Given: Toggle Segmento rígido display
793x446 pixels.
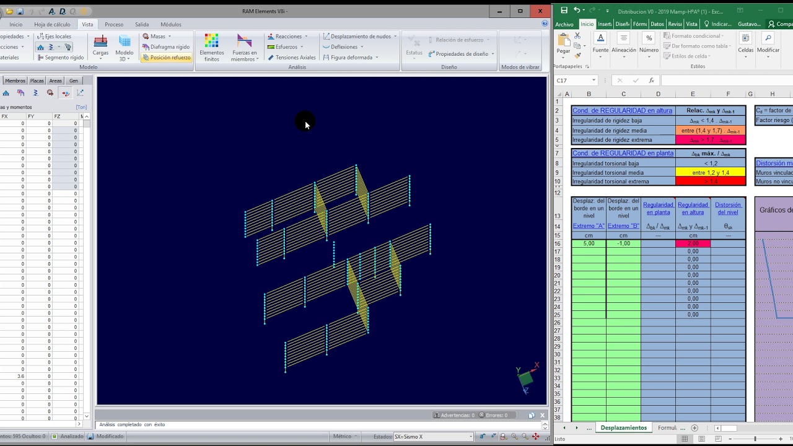Looking at the screenshot, I should 60,58.
